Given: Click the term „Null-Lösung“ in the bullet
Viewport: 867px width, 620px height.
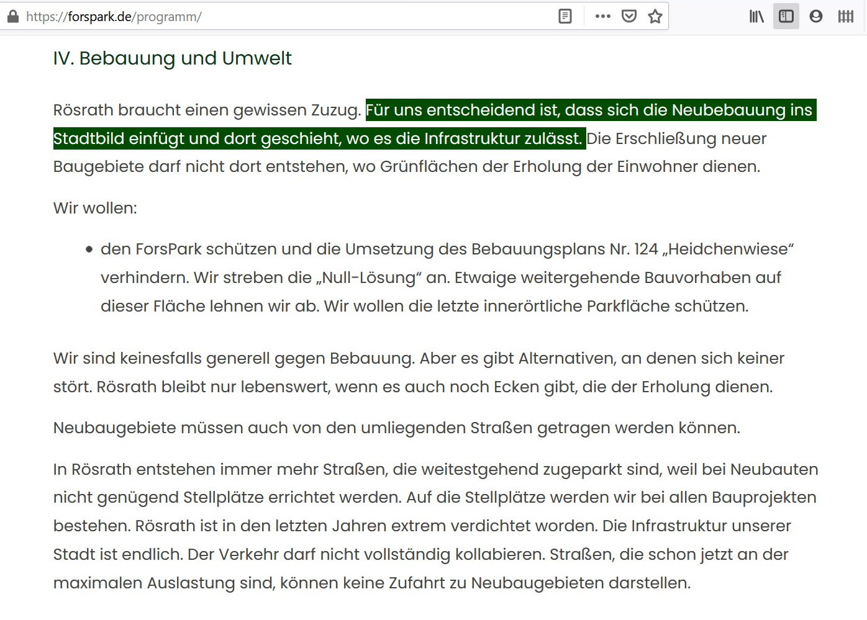Looking at the screenshot, I should (x=369, y=278).
